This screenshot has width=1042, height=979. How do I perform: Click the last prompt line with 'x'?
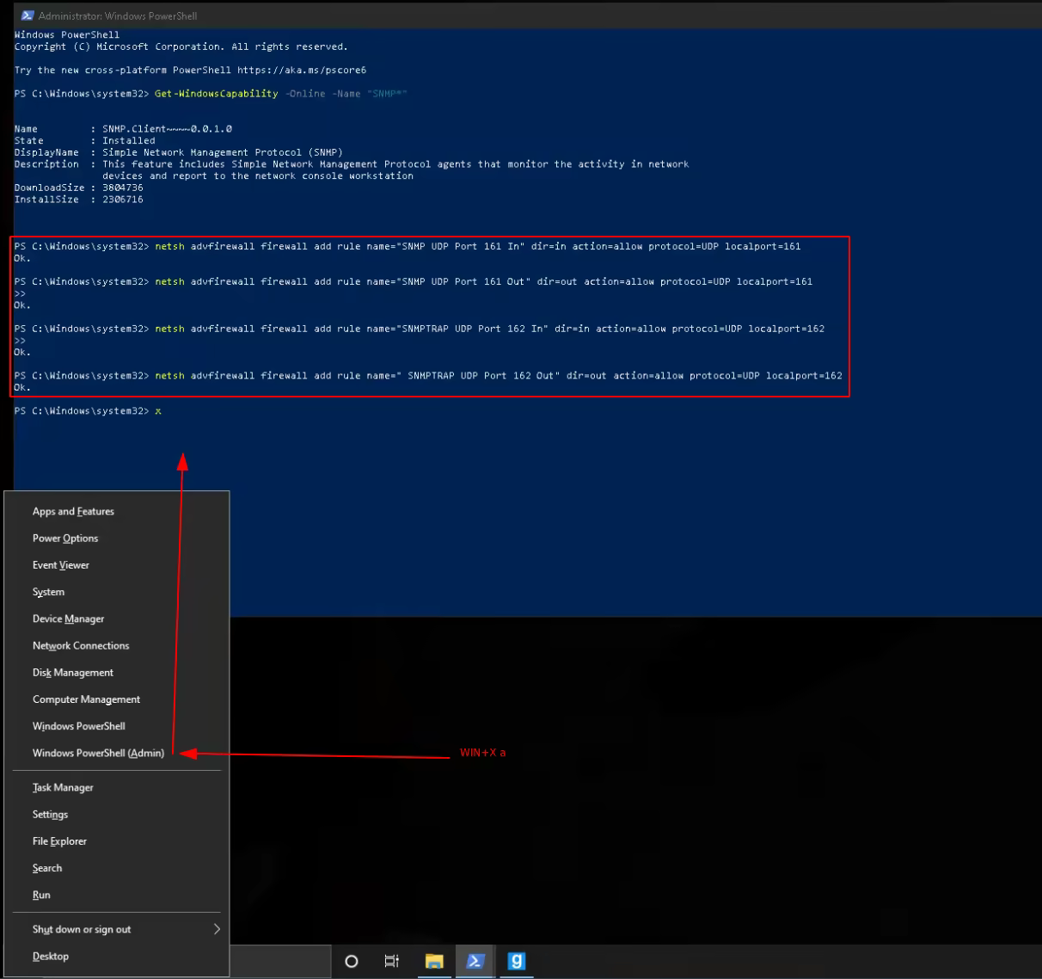[x=88, y=411]
